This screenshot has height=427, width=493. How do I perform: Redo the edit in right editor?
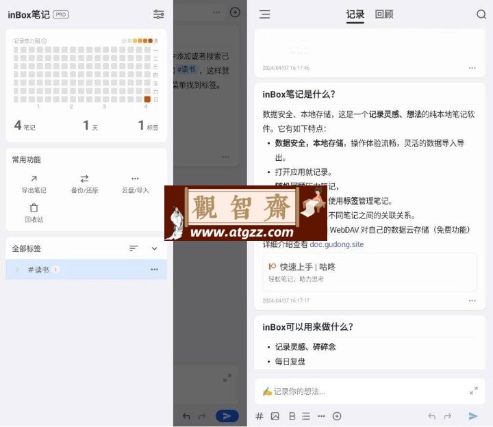447,416
